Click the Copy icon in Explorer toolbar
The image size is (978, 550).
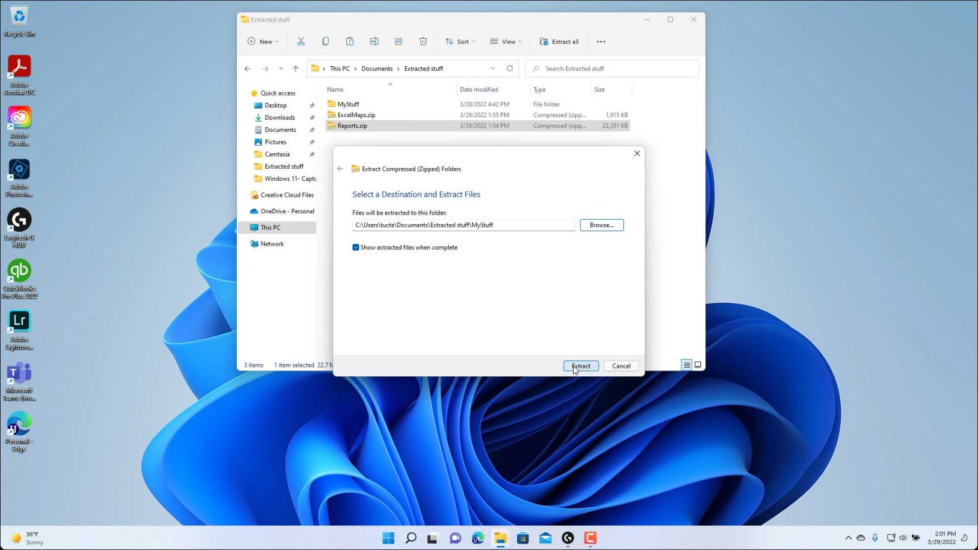325,41
